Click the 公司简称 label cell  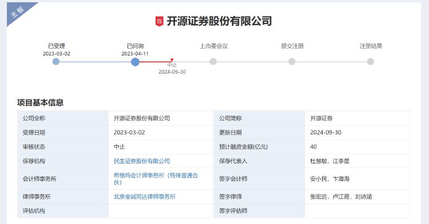[259, 118]
